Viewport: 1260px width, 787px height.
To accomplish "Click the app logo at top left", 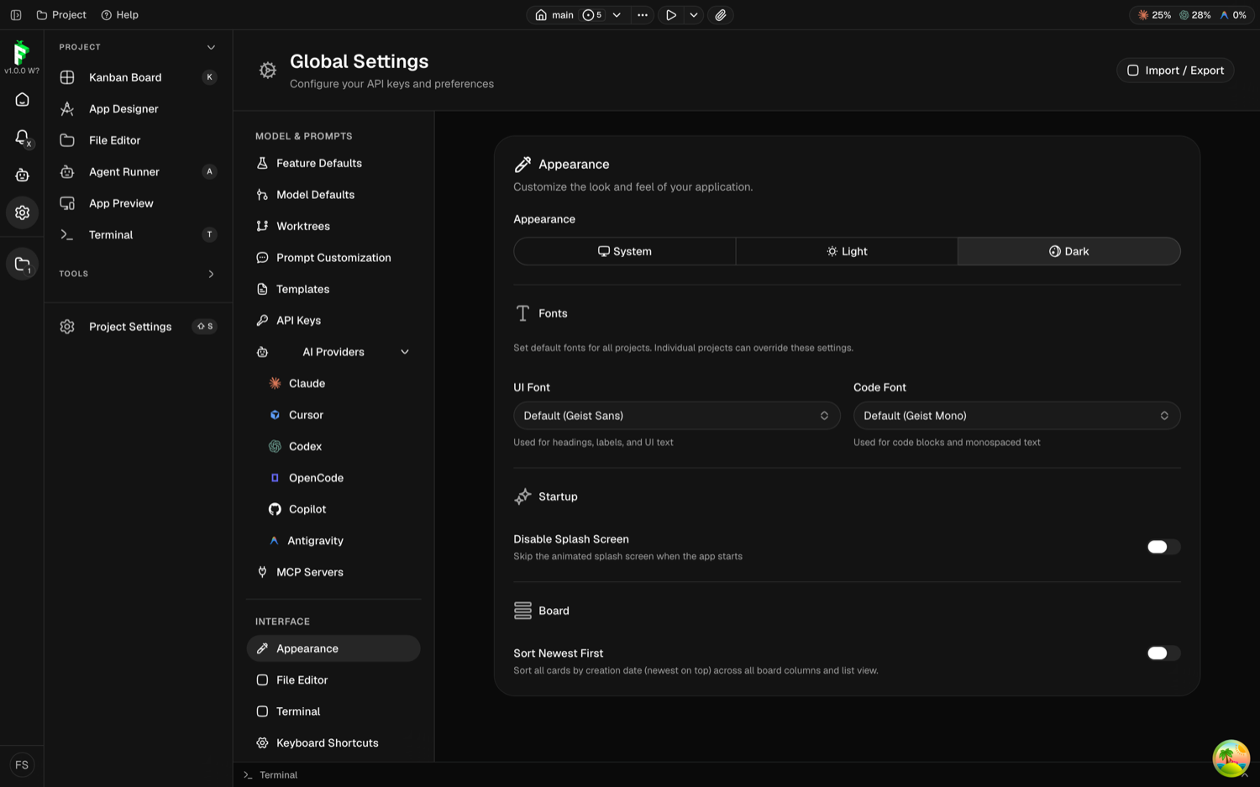I will pyautogui.click(x=22, y=52).
